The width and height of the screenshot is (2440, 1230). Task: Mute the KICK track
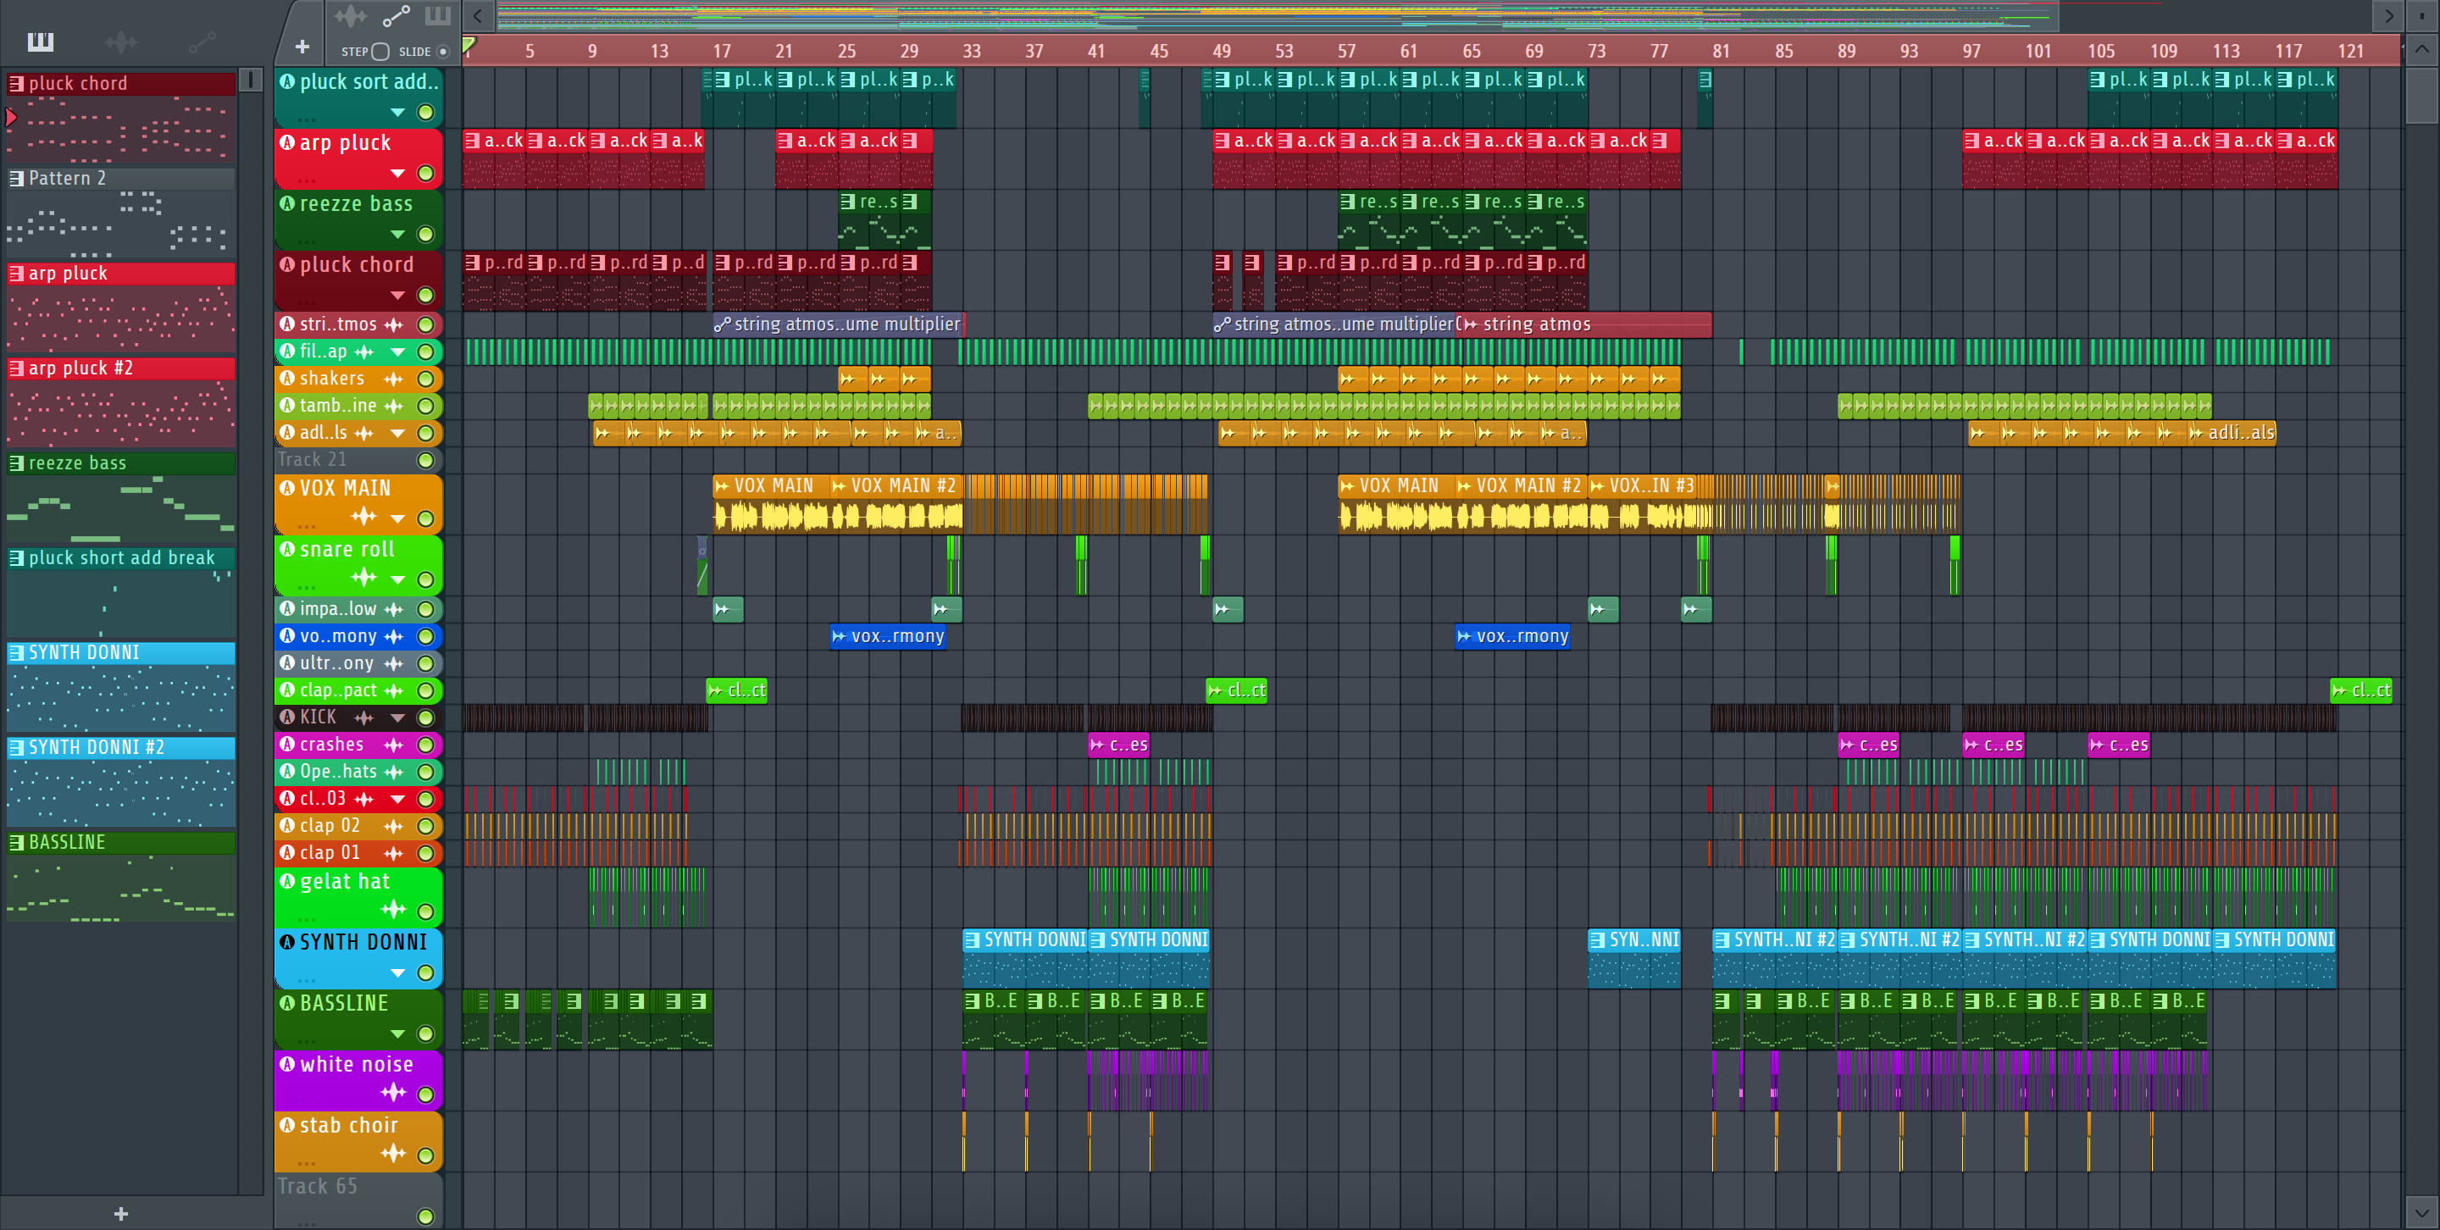426,717
